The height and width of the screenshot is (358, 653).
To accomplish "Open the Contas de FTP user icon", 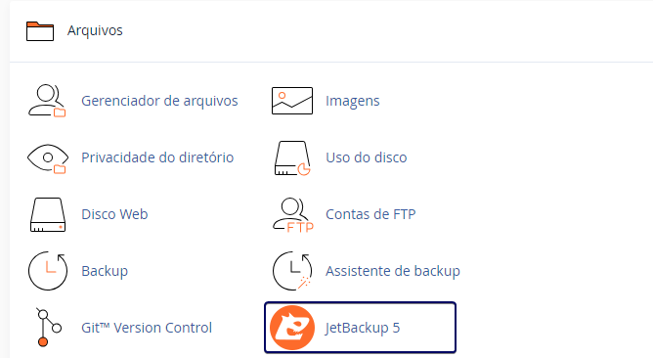I will point(292,214).
